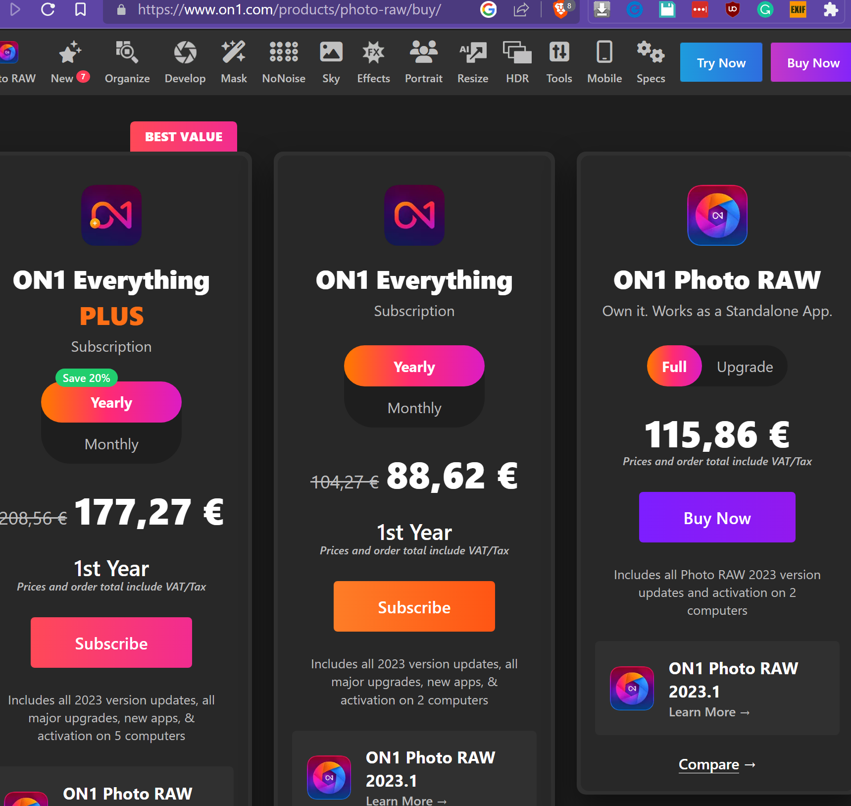Viewport: 851px width, 806px height.
Task: Click the Develop aperture icon
Action: click(x=185, y=53)
